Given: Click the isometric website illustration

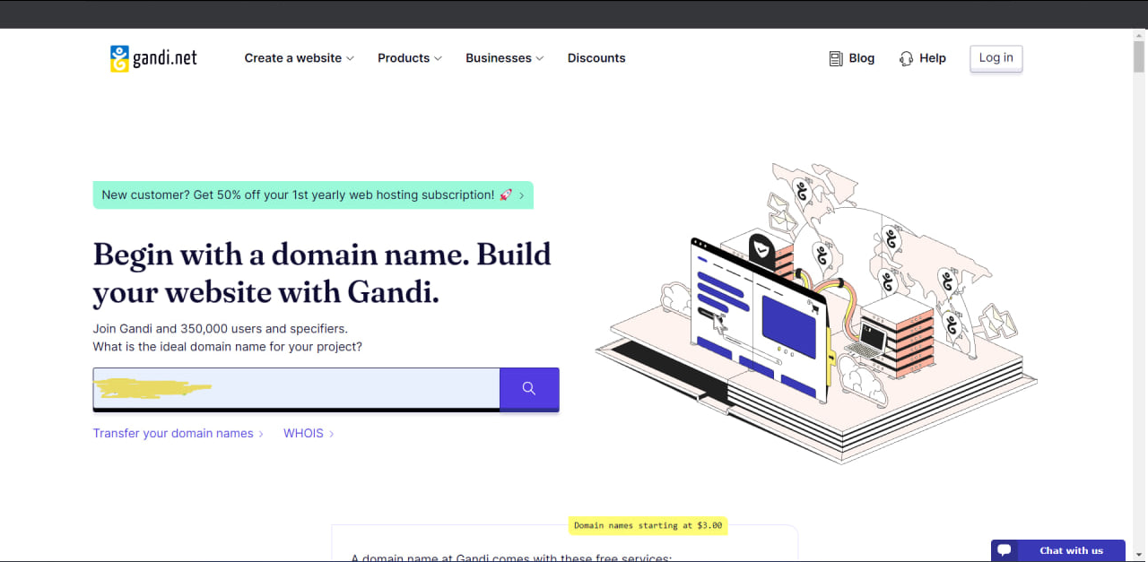Looking at the screenshot, I should 816,314.
